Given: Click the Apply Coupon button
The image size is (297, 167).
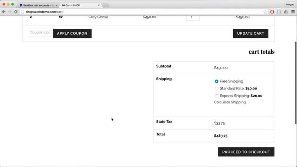Looking at the screenshot, I should (x=72, y=33).
